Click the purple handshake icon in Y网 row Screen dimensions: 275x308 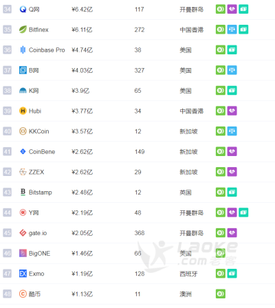point(232,212)
